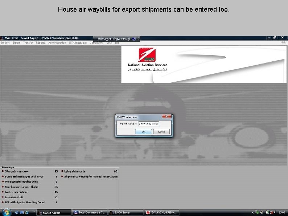The width and height of the screenshot is (288, 216).
Task: Click red bullet beside Unsuccessful notifications
Action: 3,182
